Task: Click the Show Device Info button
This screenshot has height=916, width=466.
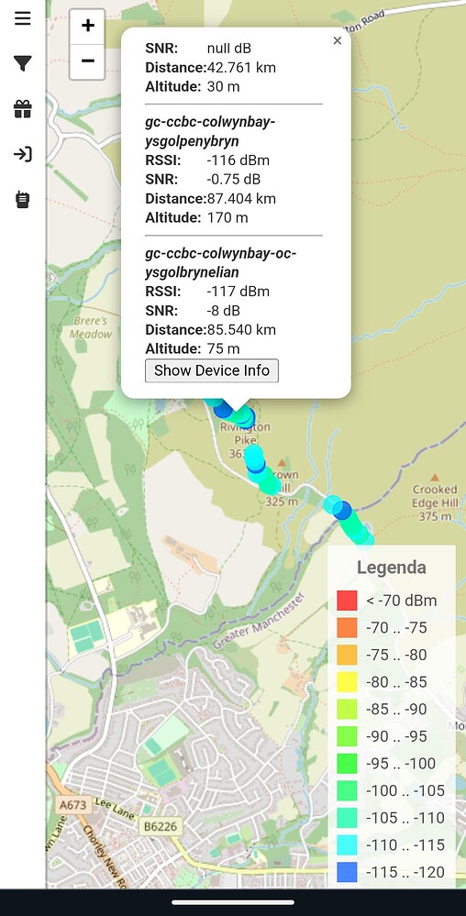Action: click(x=212, y=370)
